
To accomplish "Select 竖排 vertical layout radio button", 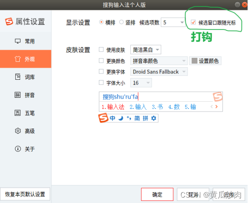I will (x=121, y=22).
